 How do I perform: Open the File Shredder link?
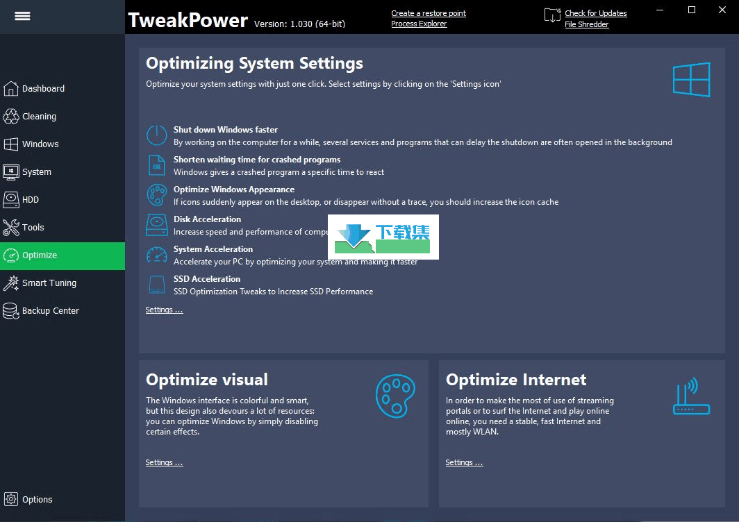coord(587,24)
